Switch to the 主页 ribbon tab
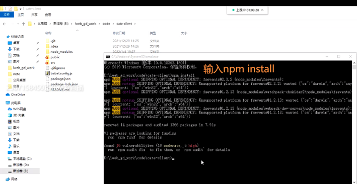This screenshot has width=357, height=184. 21,15
